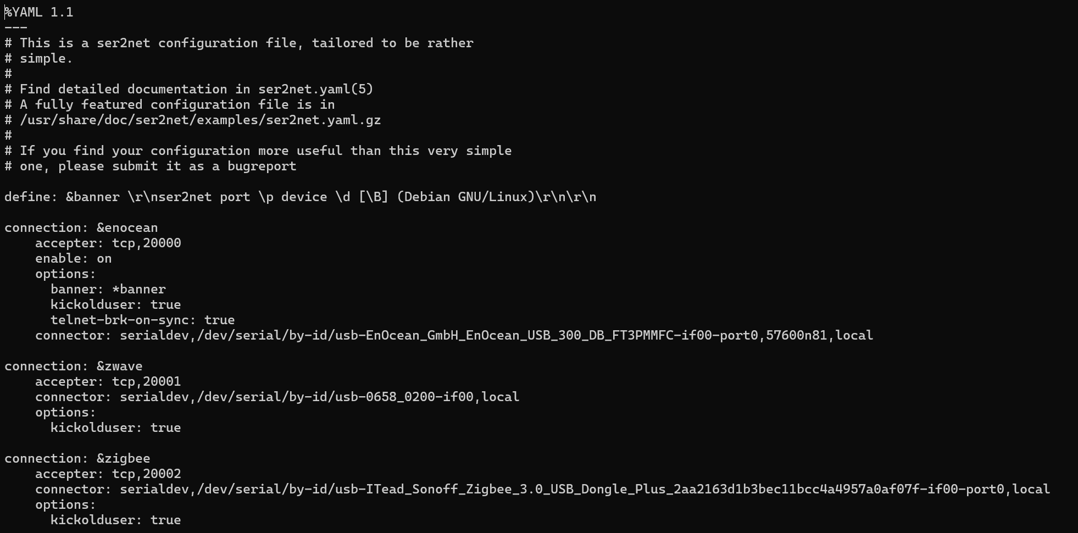Click the &enocean connection anchor
Viewport: 1078px width, 533px height.
coord(127,227)
